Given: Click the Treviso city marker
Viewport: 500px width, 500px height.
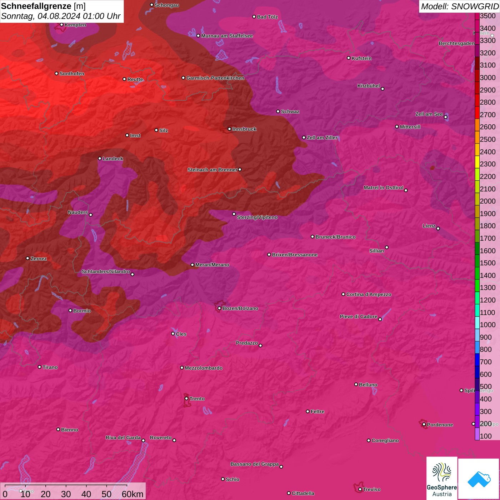Looking at the screenshot, I should 360,489.
